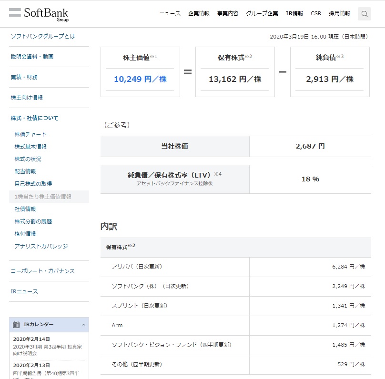Open the CSR navigation item
This screenshot has height=379, width=385.
(x=316, y=13)
